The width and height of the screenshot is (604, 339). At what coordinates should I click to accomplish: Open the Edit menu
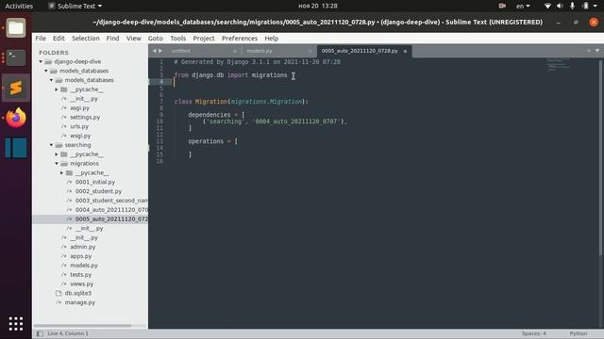pyautogui.click(x=59, y=39)
